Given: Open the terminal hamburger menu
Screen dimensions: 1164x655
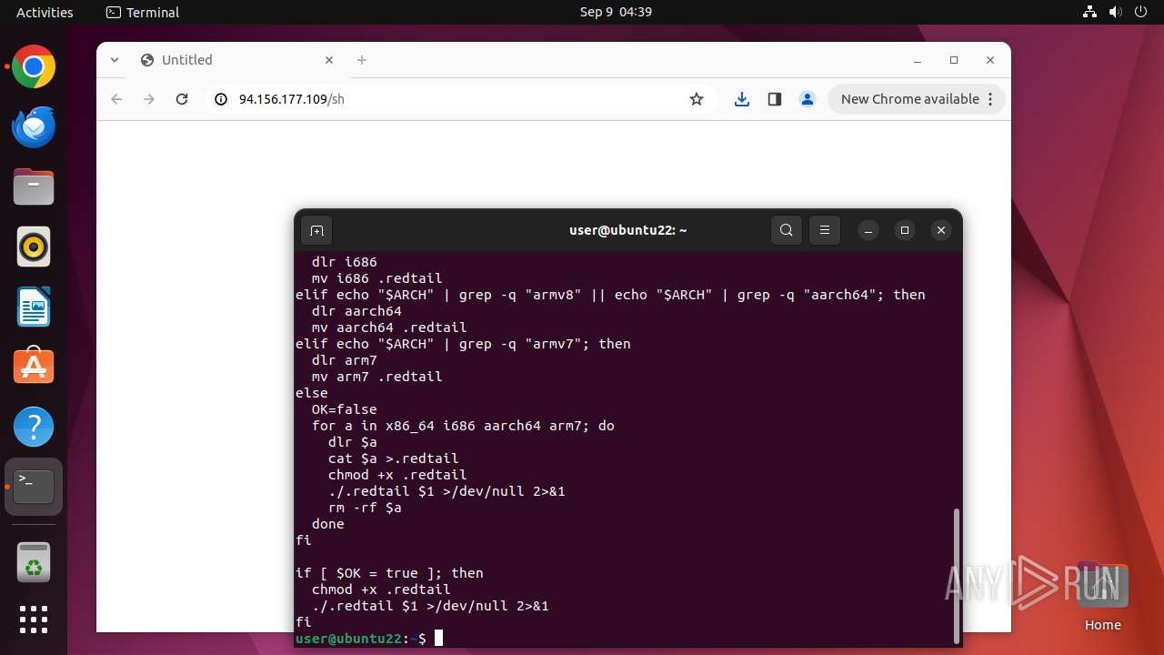Looking at the screenshot, I should [825, 230].
